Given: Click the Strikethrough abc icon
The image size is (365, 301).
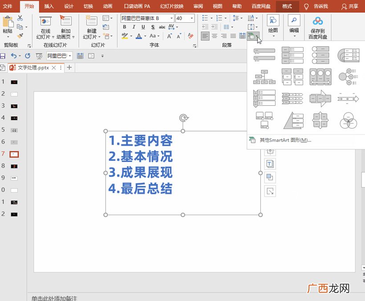Looking at the screenshot, I should tap(162, 27).
